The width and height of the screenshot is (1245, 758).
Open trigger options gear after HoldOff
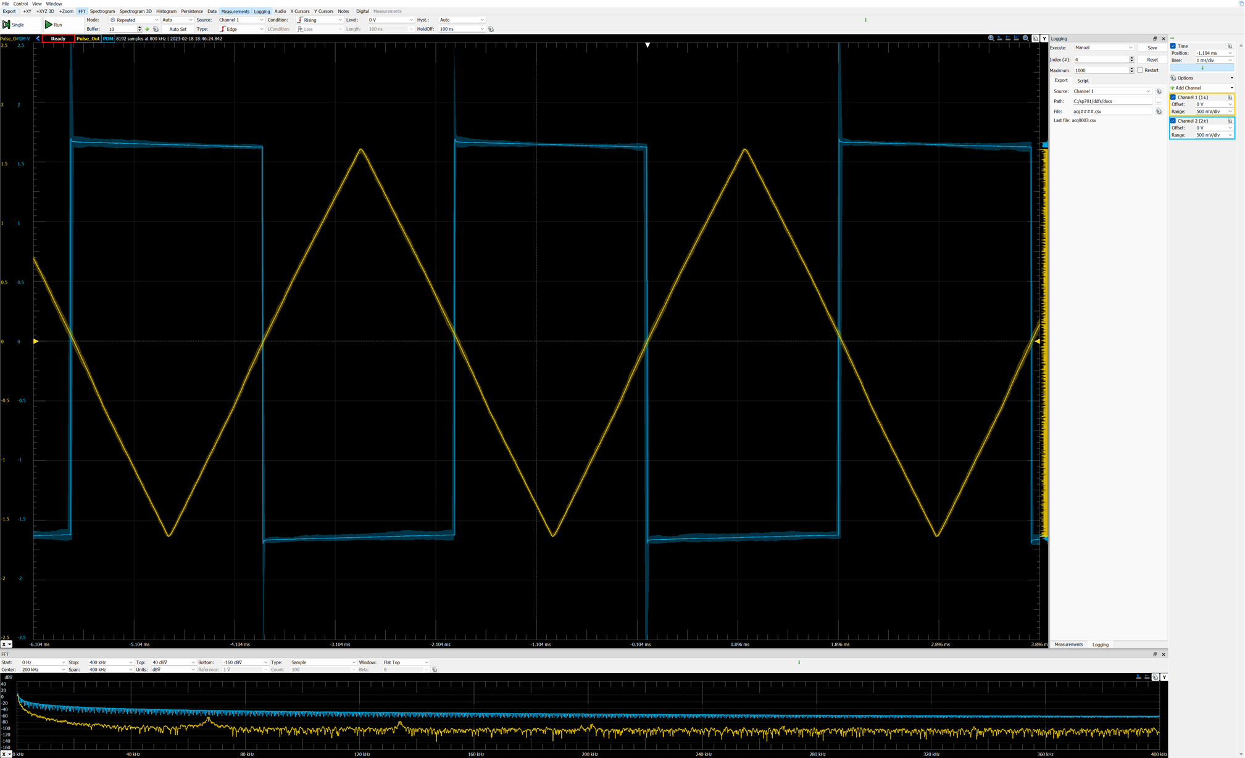click(x=491, y=29)
